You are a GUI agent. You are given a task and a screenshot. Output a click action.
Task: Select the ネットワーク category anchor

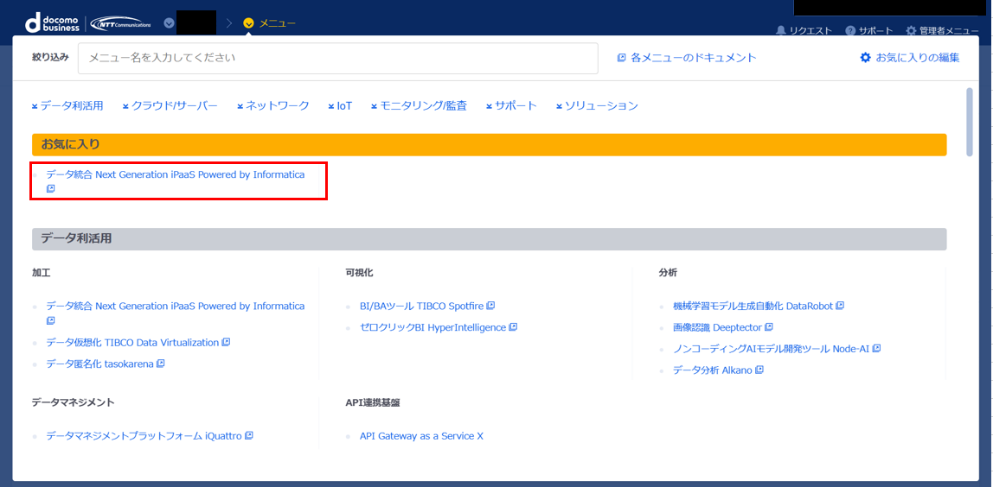coord(272,106)
